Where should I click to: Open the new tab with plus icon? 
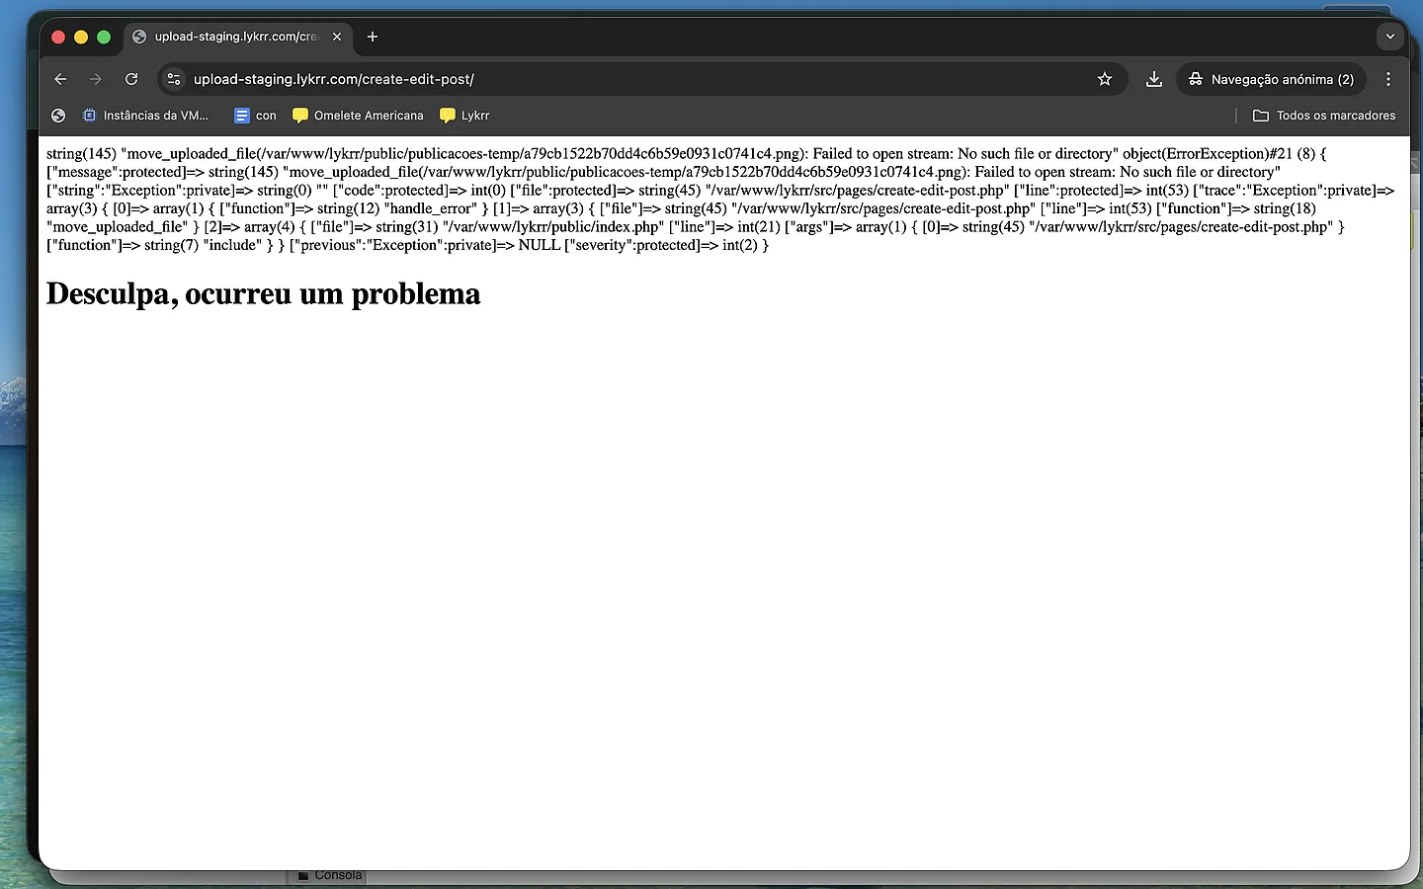pos(373,37)
